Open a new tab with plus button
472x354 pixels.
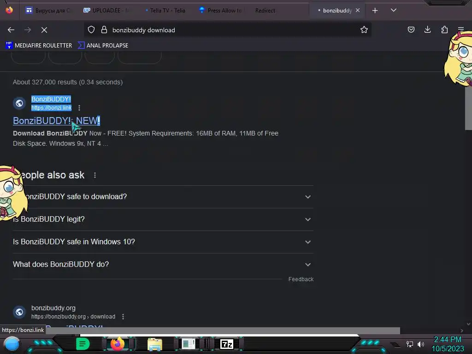375,11
